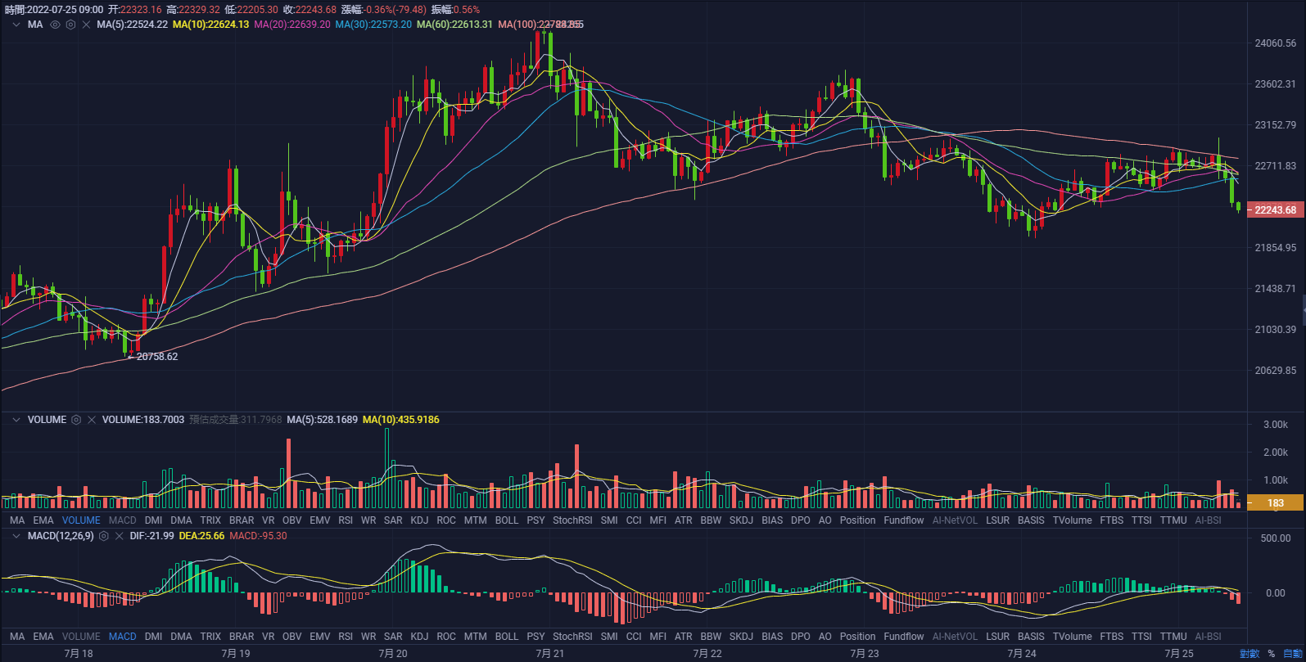The width and height of the screenshot is (1306, 662).
Task: Select BRAR tab in bottom indicator bar
Action: click(x=242, y=637)
